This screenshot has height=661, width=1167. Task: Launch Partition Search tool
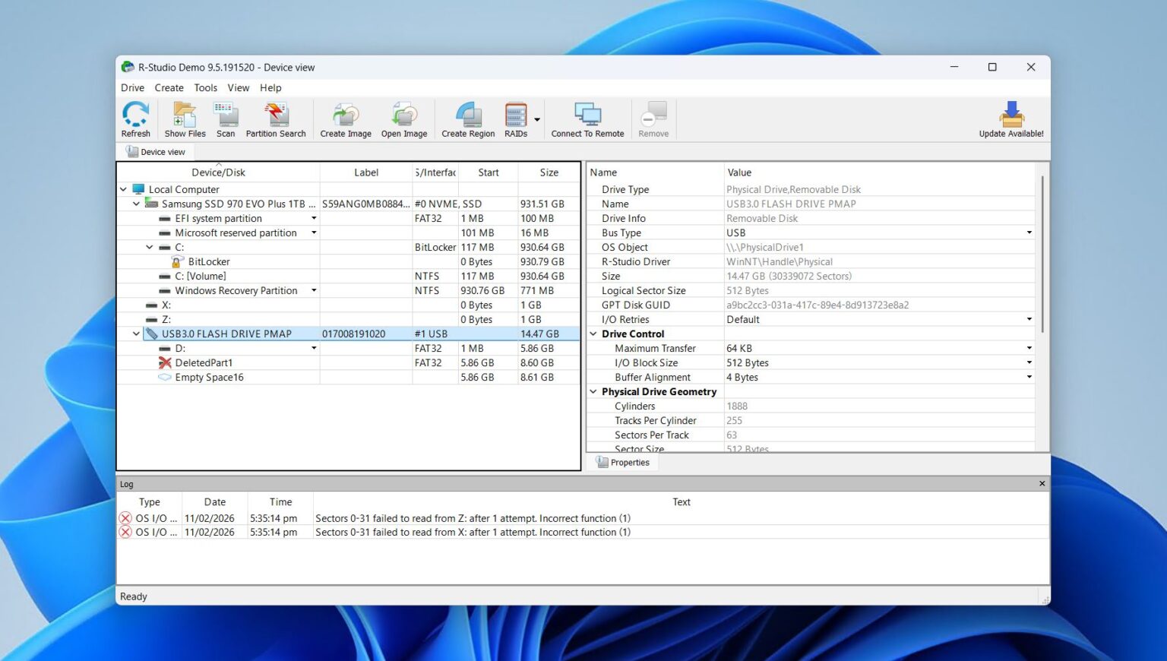pos(276,115)
